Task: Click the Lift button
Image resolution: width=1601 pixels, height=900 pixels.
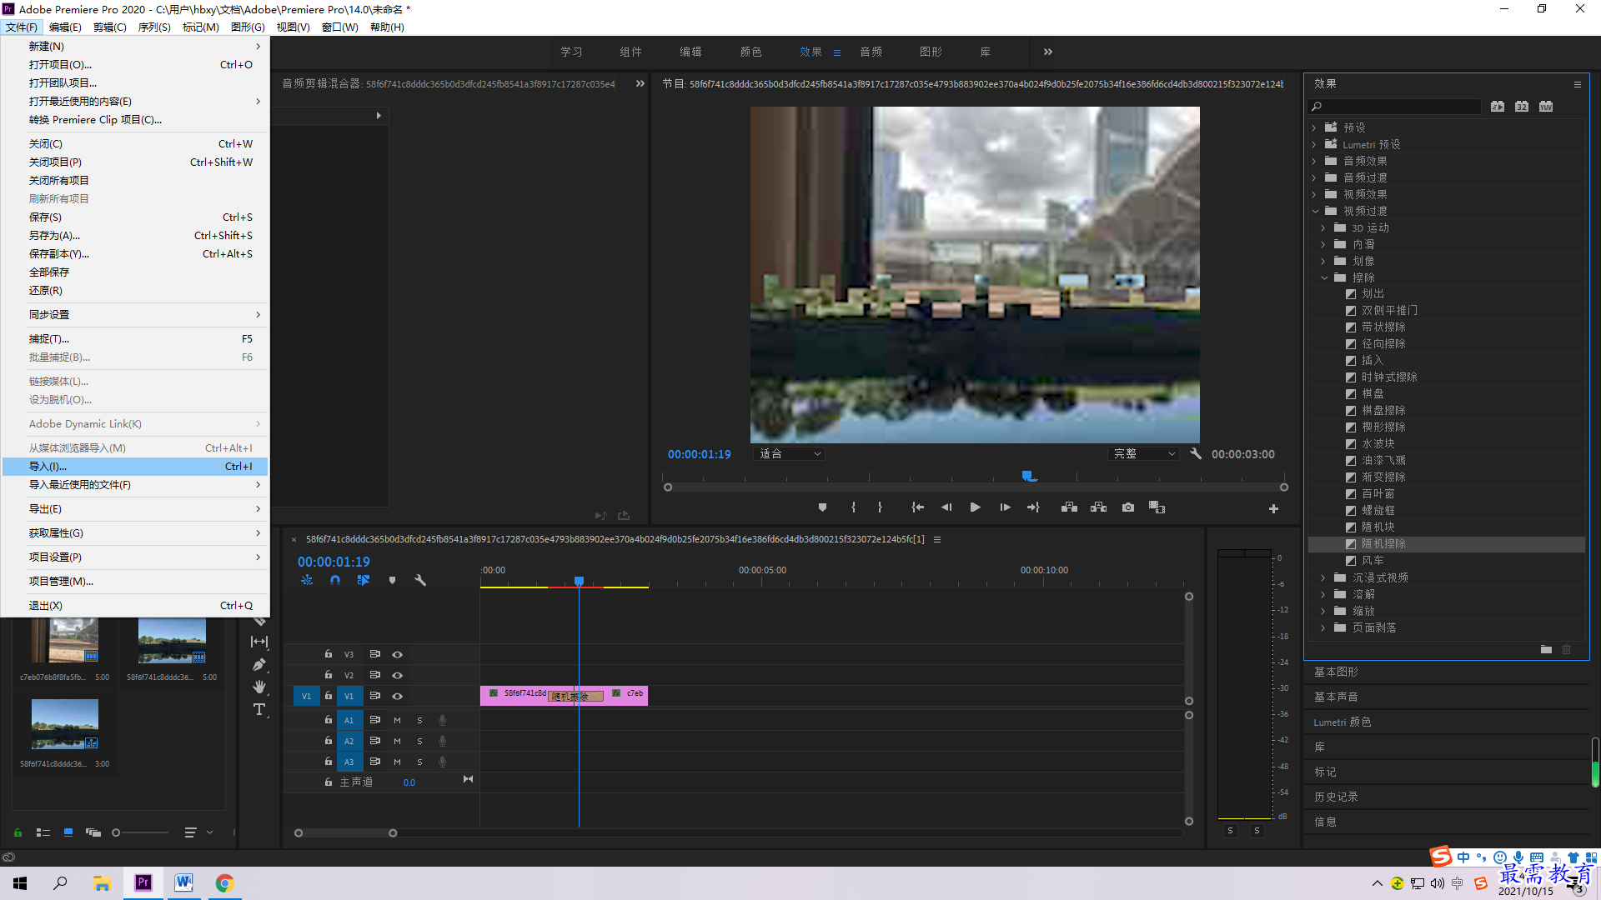Action: 1069,507
